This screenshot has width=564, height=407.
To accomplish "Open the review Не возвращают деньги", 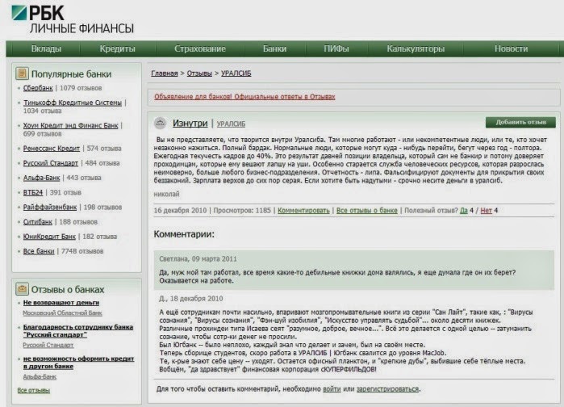I will pos(61,303).
